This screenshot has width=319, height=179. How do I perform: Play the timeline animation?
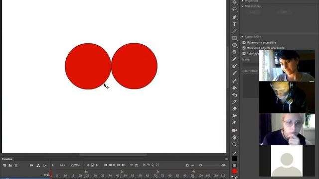click(114, 165)
